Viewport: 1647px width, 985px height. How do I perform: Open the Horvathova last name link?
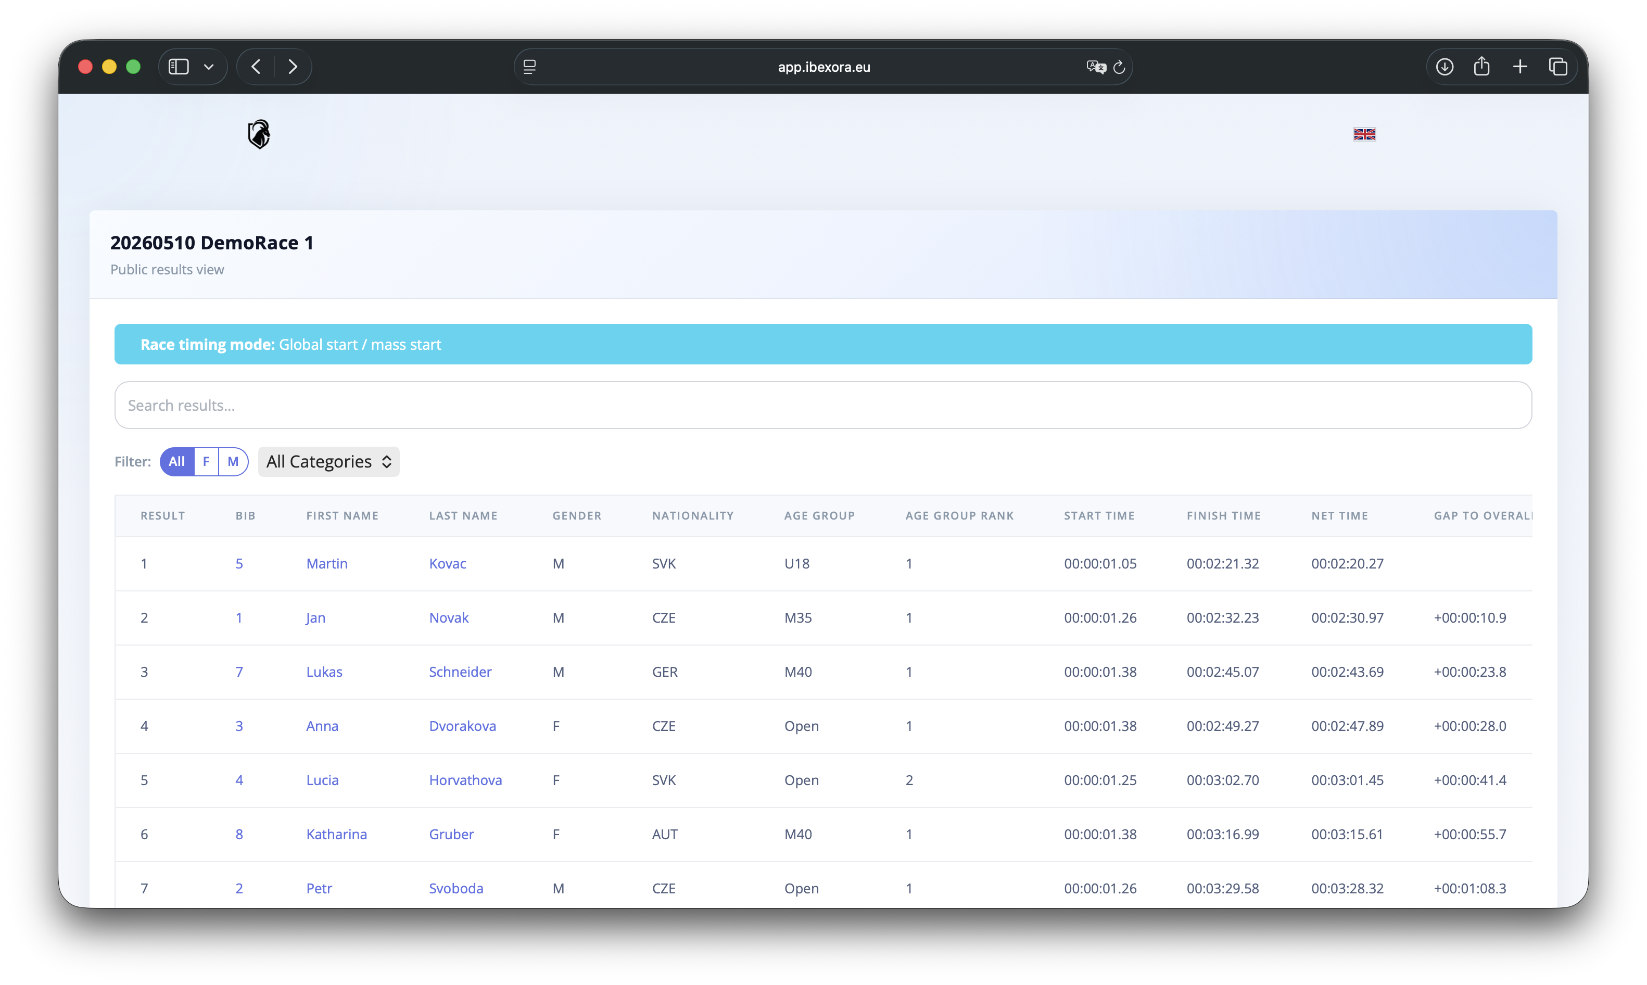pyautogui.click(x=465, y=780)
